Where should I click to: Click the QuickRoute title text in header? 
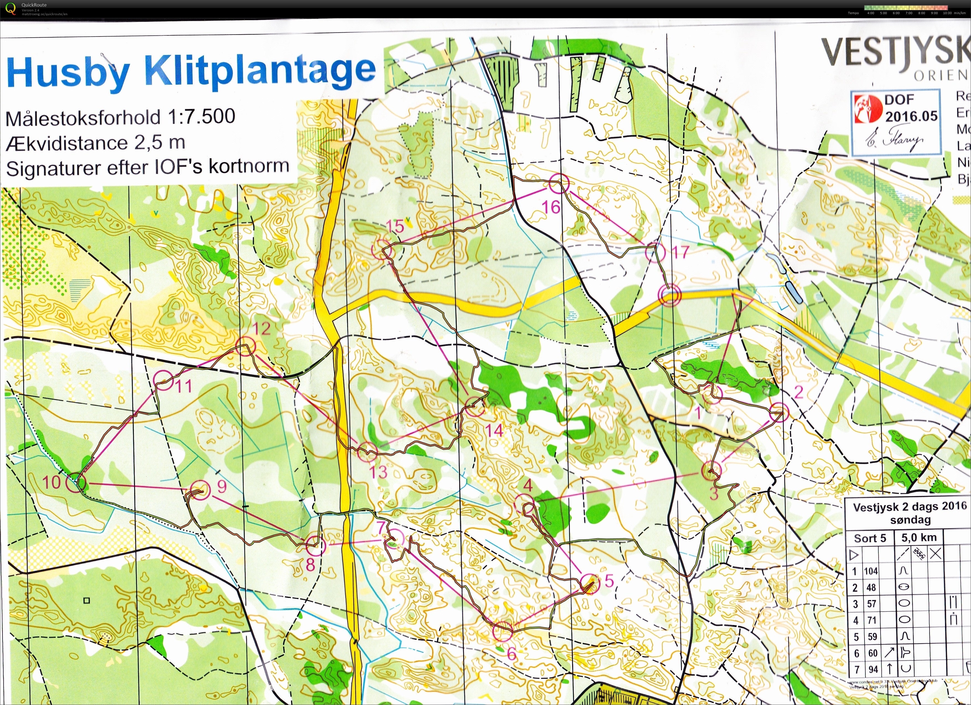34,5
